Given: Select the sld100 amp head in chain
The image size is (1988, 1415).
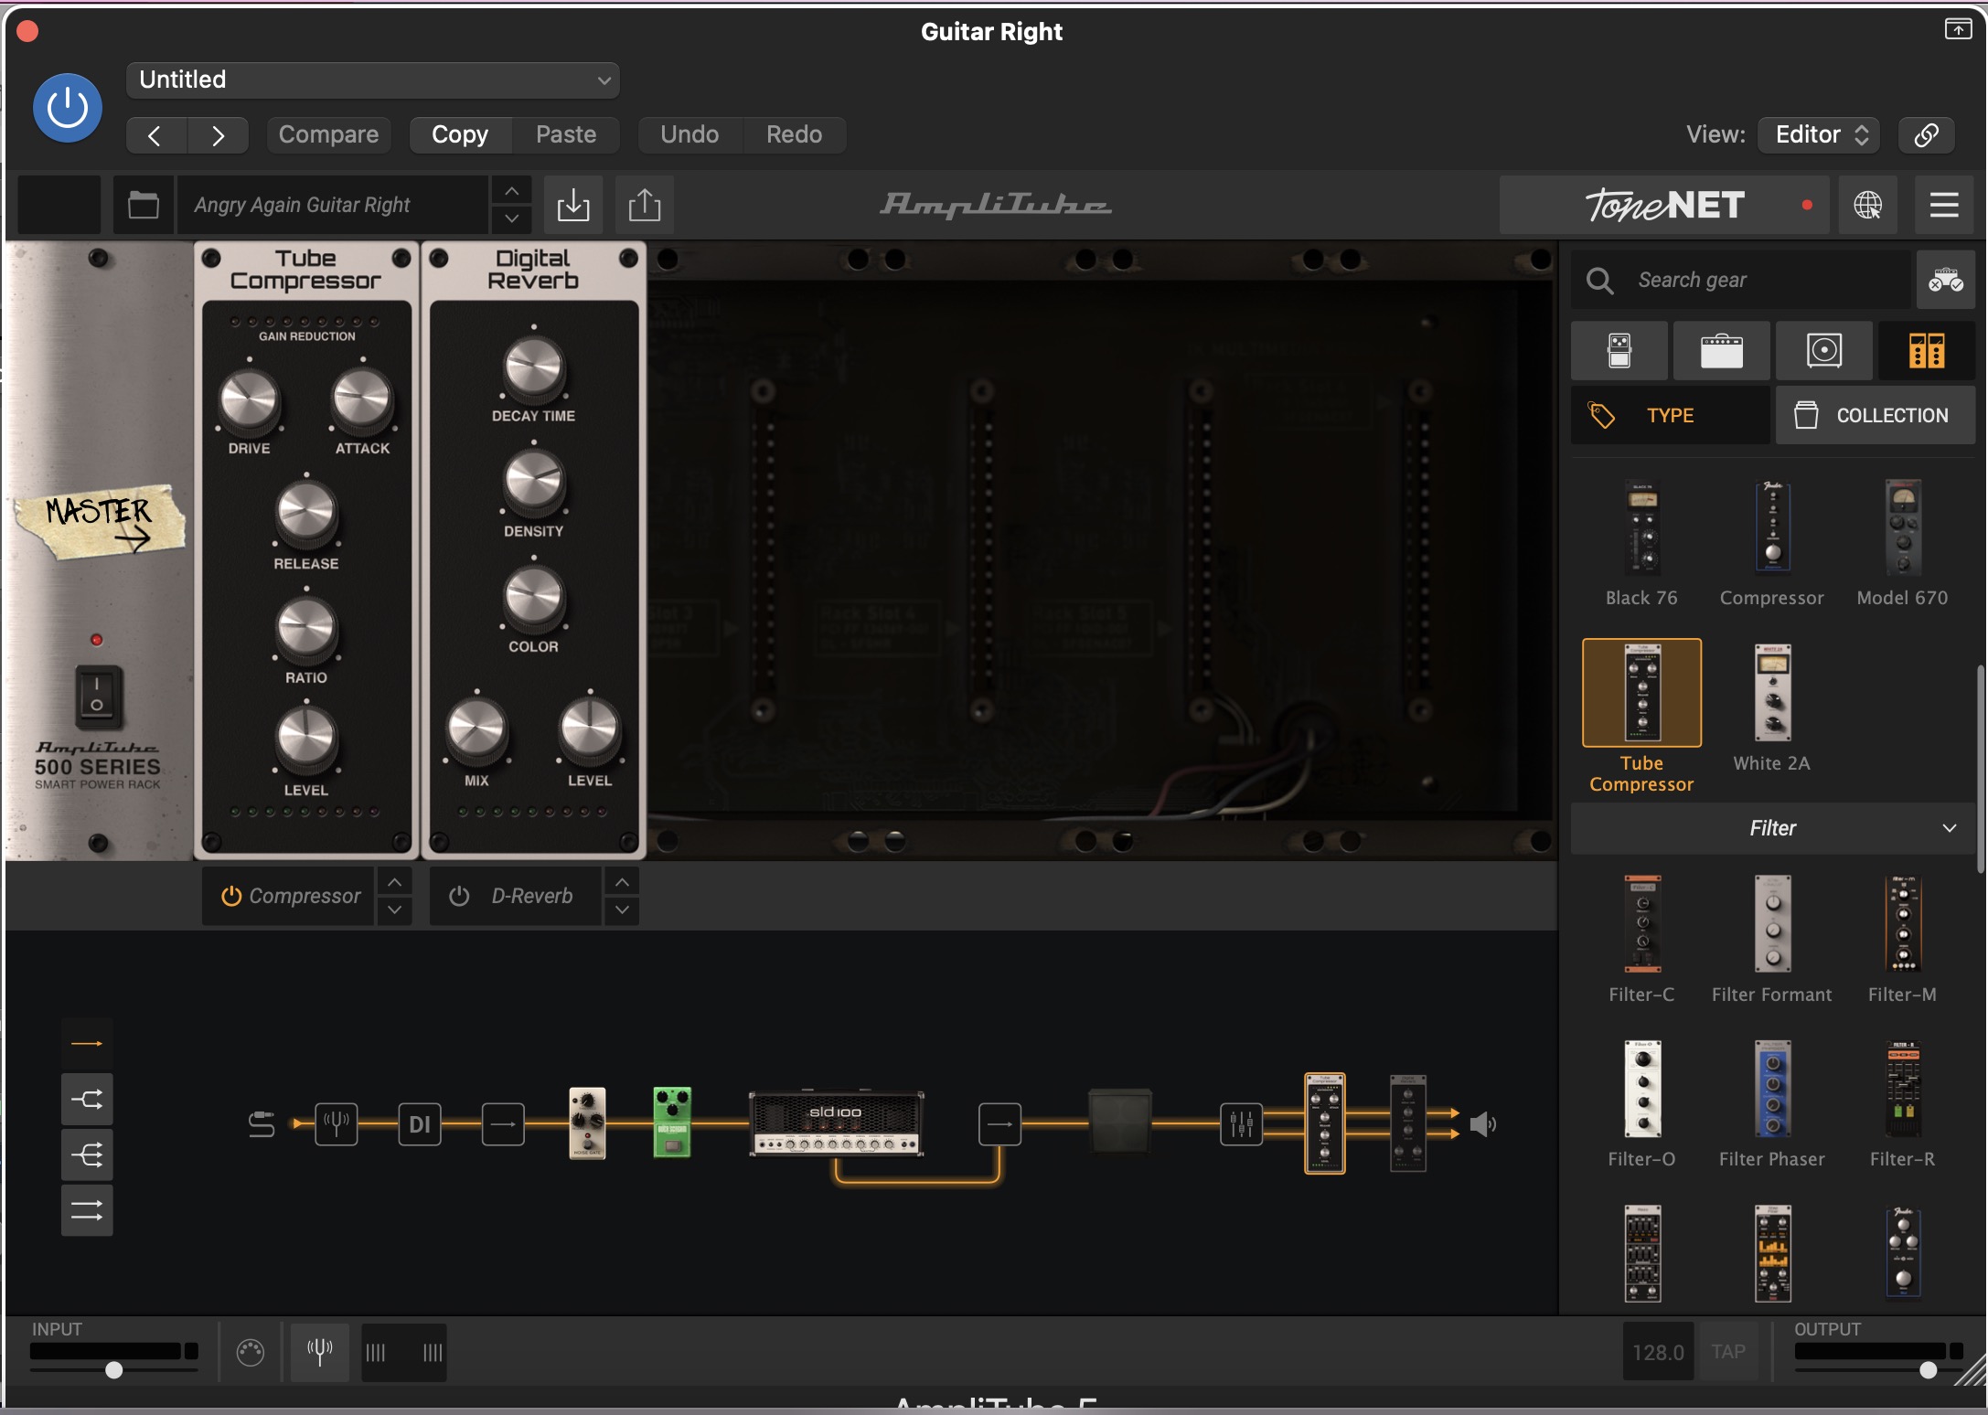Looking at the screenshot, I should 836,1123.
